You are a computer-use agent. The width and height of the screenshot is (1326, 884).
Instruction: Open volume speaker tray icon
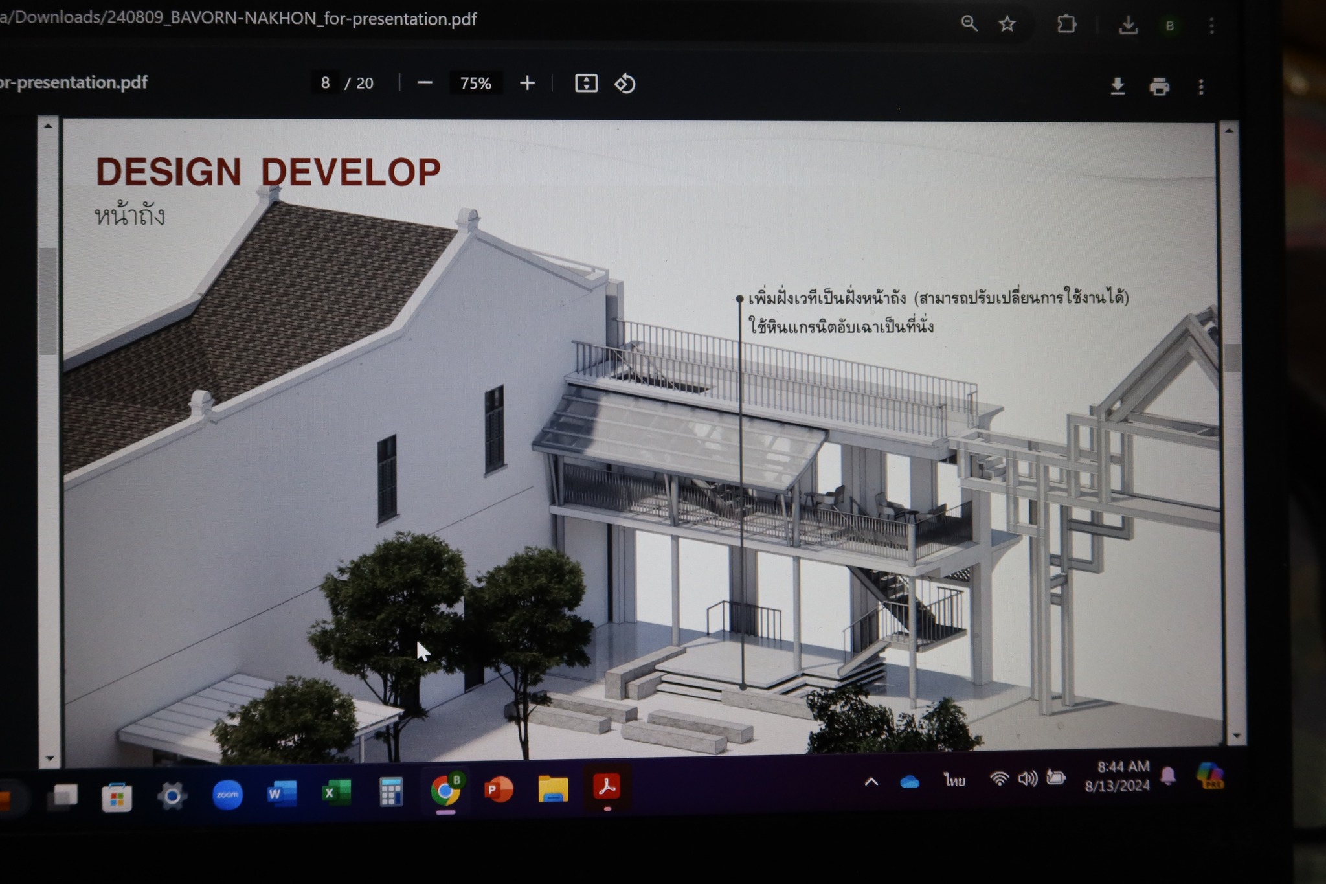[x=1028, y=778]
